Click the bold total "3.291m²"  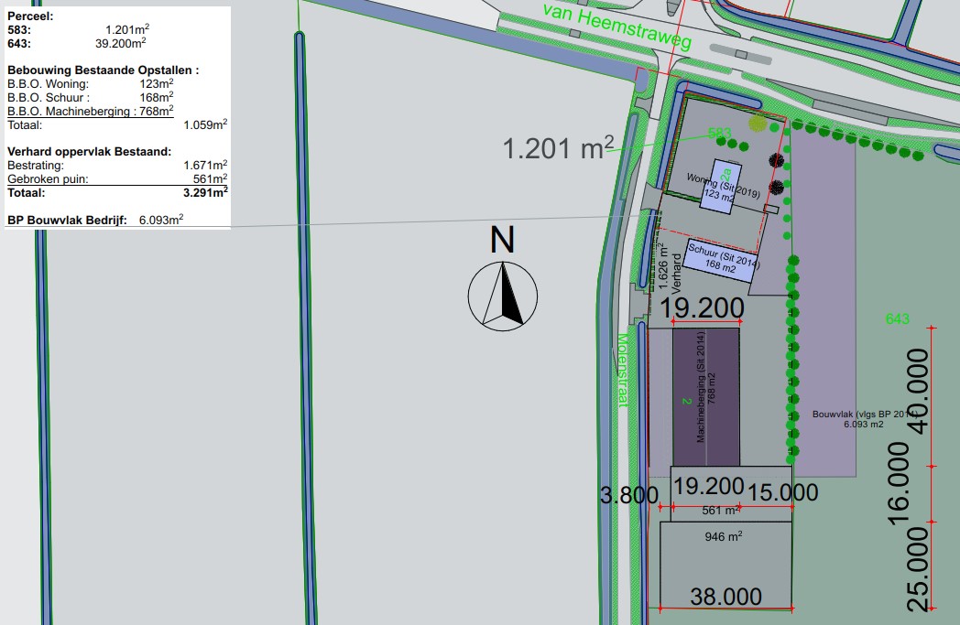tap(206, 193)
